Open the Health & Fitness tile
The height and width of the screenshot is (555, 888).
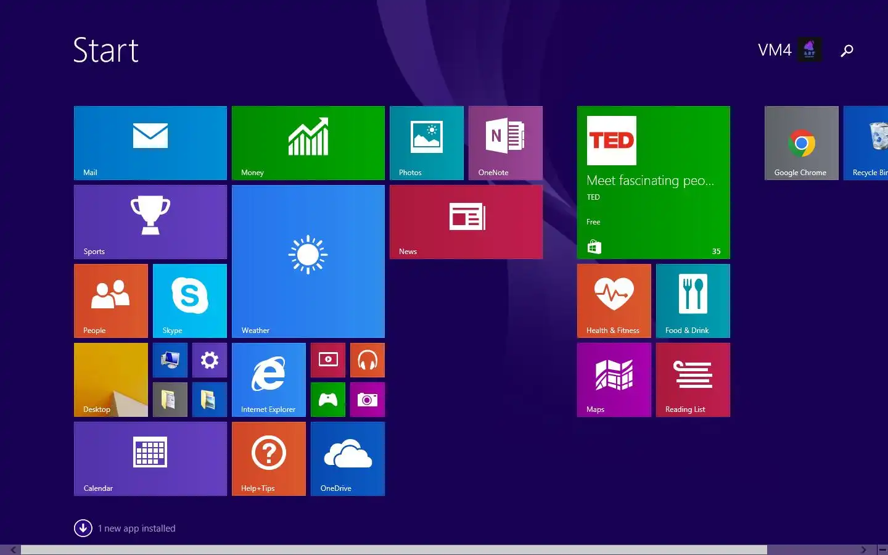tap(614, 301)
